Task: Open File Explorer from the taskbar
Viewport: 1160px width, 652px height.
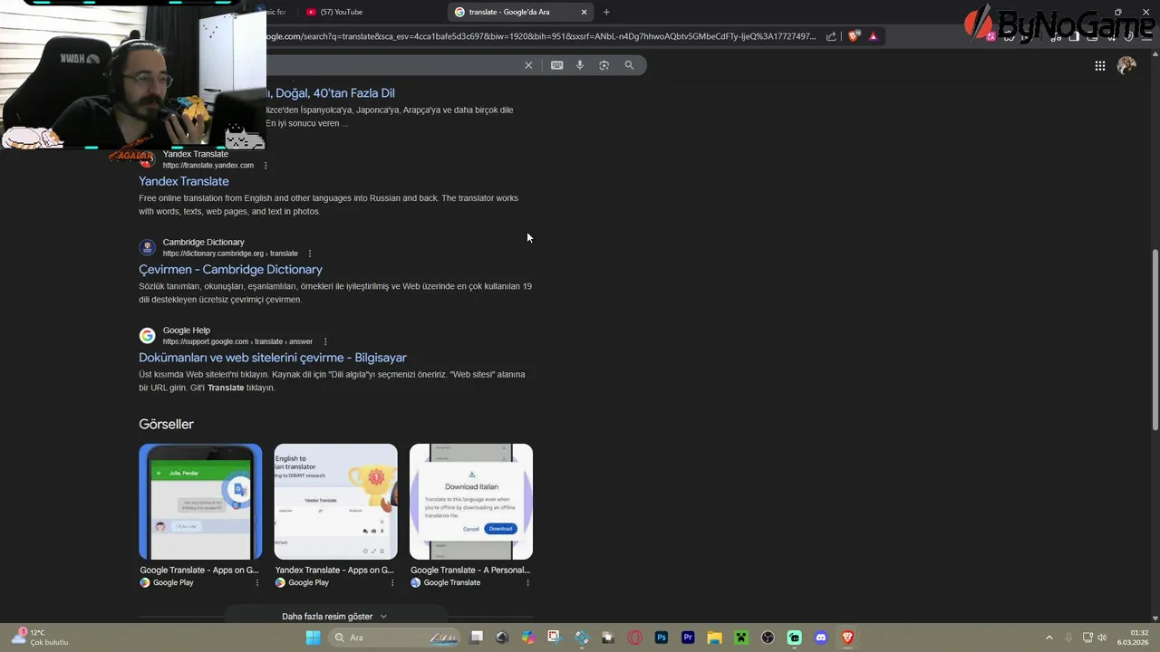Action: point(714,638)
